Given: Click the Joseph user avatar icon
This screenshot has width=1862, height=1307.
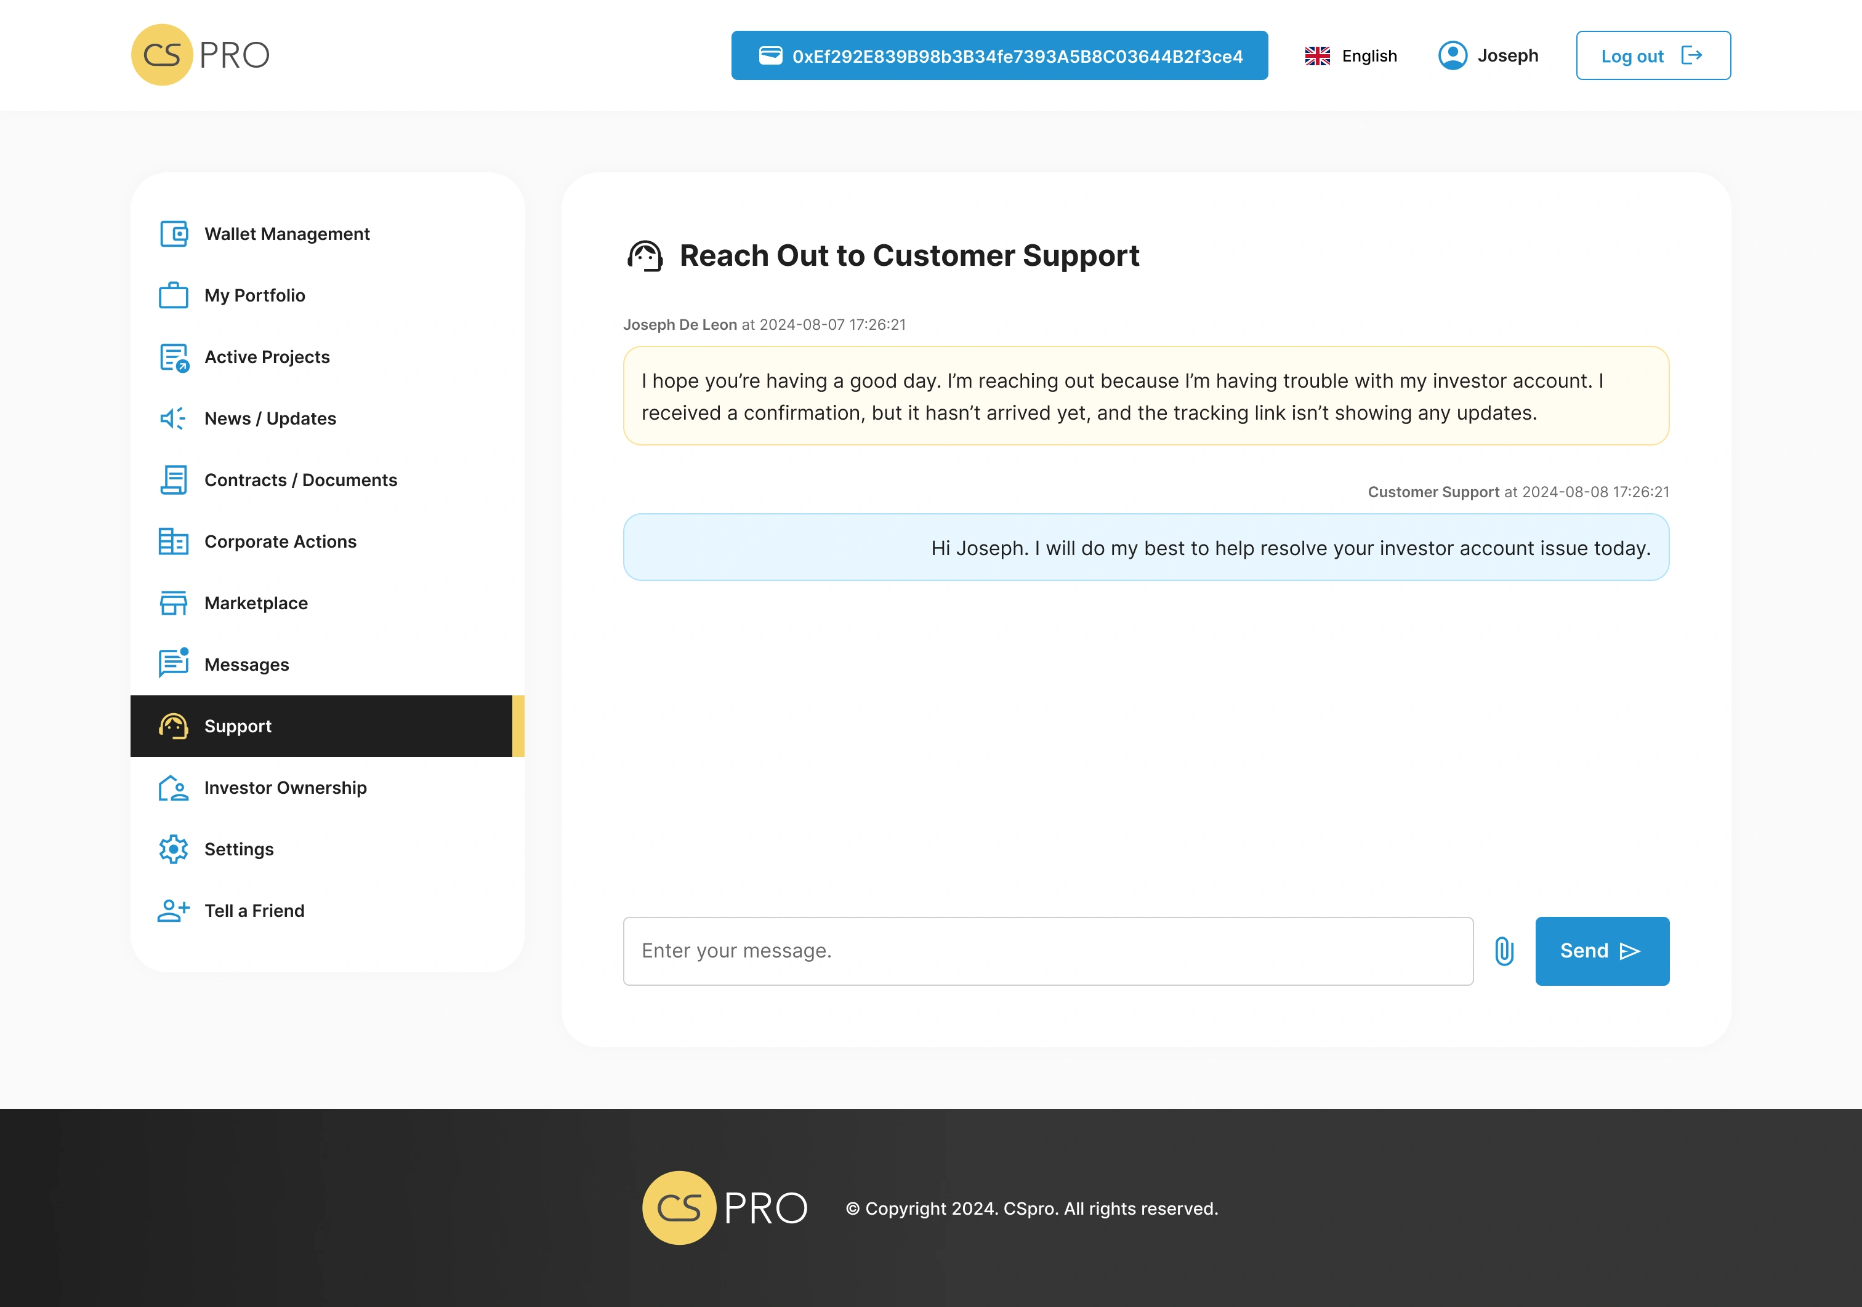Looking at the screenshot, I should click(x=1453, y=56).
